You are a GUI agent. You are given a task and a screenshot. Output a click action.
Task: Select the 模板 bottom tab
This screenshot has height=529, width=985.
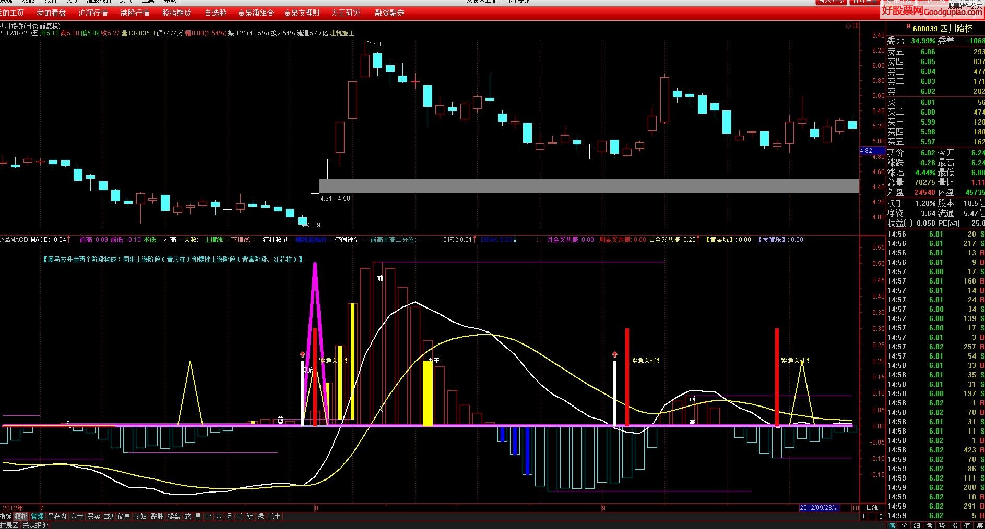pos(21,516)
